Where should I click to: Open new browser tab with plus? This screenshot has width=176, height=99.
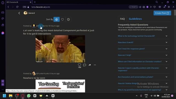point(35,2)
